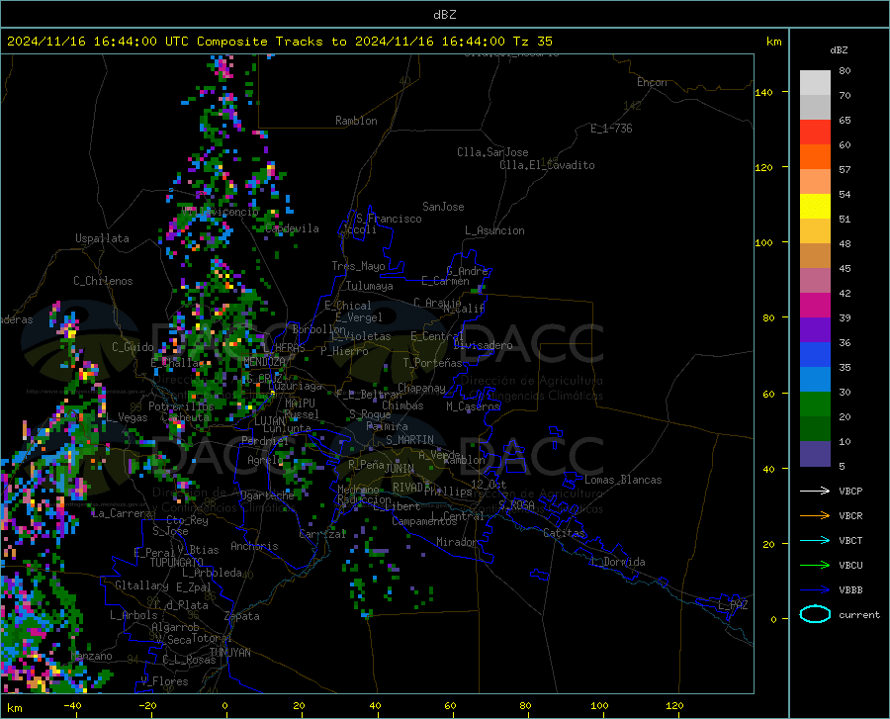Click the cyan ellipse 'current' legend symbol
890x719 pixels.
pos(815,614)
